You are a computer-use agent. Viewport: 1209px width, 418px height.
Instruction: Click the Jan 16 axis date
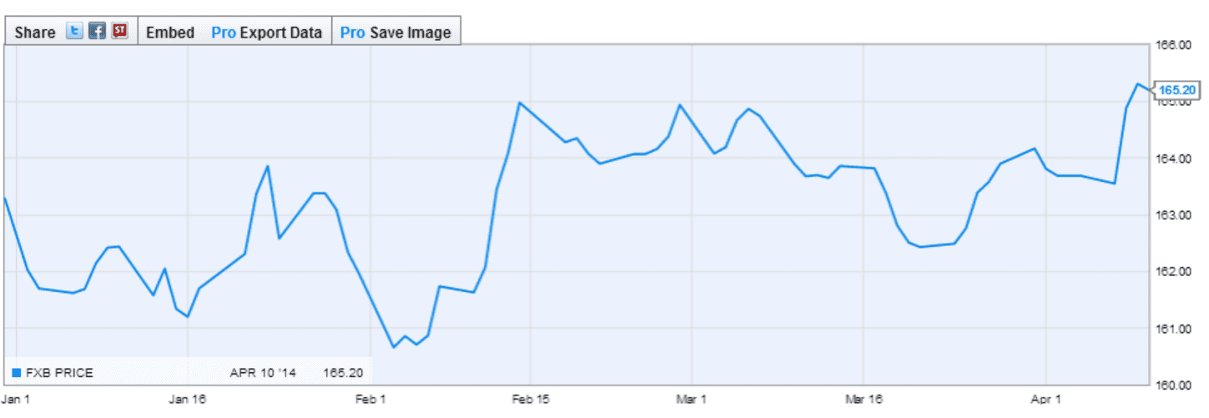tap(187, 398)
